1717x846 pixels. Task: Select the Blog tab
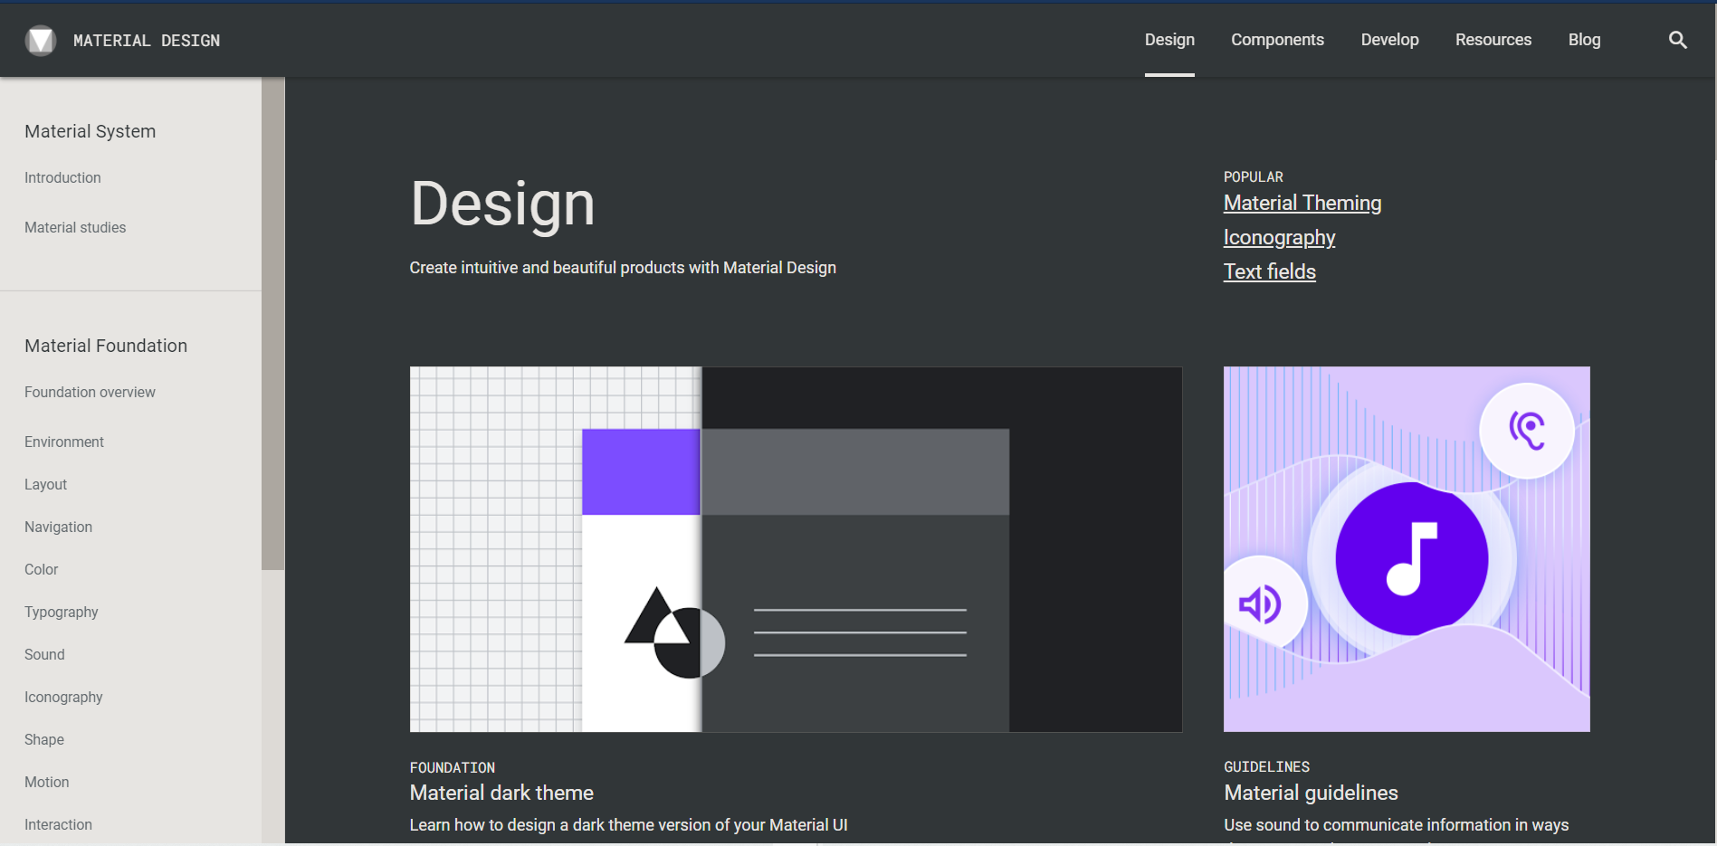[x=1584, y=40]
